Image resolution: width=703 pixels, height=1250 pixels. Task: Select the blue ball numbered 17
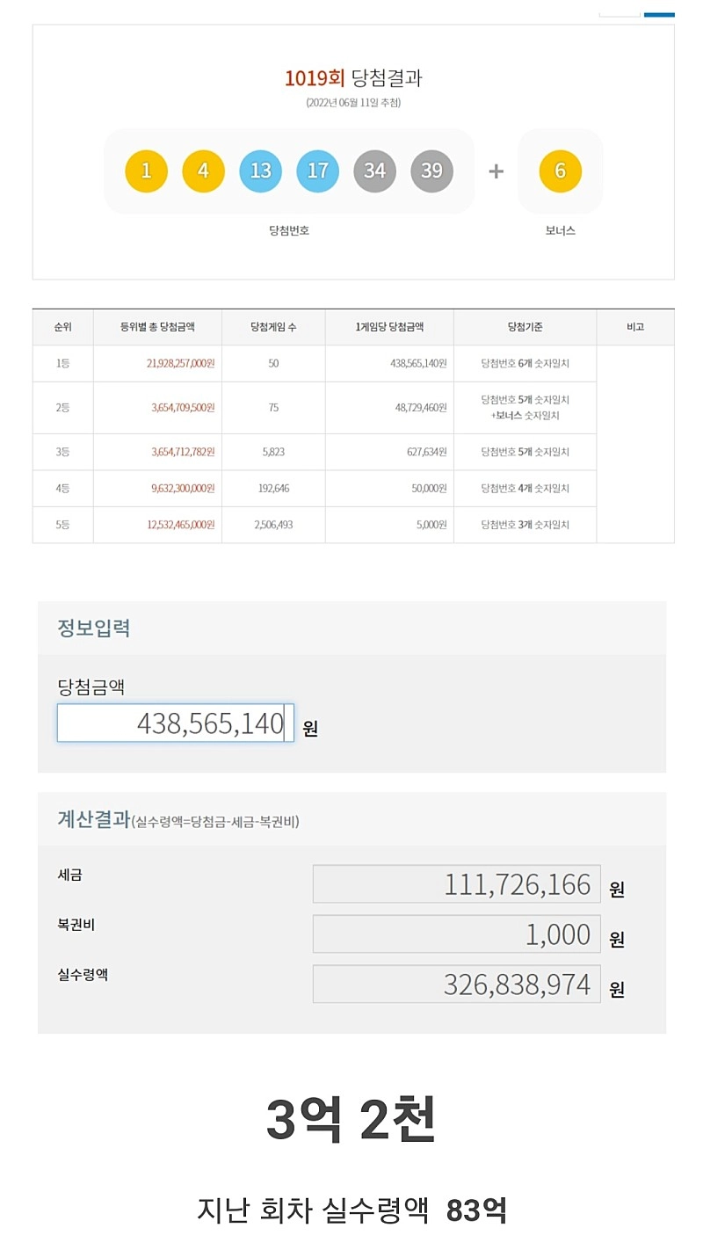317,171
